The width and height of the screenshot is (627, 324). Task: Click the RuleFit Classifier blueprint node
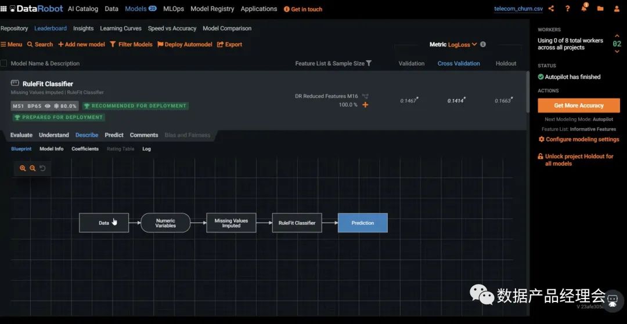point(297,223)
